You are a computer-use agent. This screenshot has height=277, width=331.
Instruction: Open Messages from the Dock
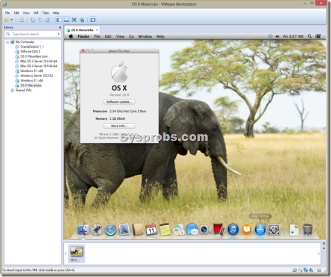tap(192, 229)
